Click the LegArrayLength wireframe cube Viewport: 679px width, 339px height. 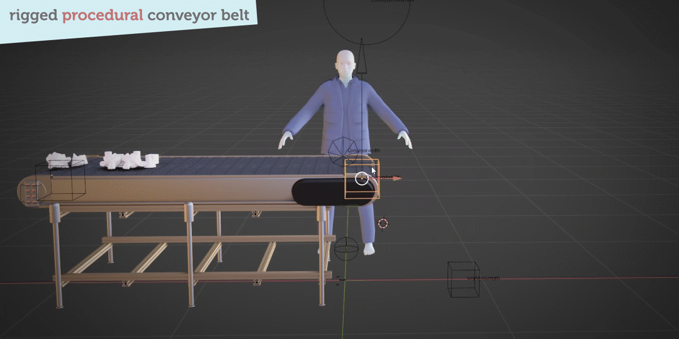tap(463, 279)
